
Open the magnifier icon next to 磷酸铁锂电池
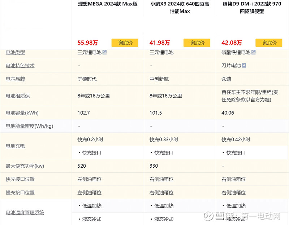pyautogui.click(x=253, y=52)
